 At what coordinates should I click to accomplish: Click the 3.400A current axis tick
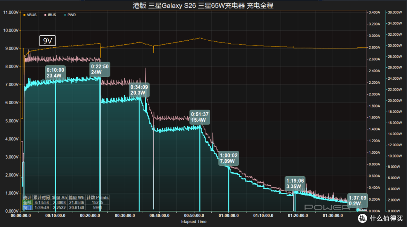tap(374, 12)
